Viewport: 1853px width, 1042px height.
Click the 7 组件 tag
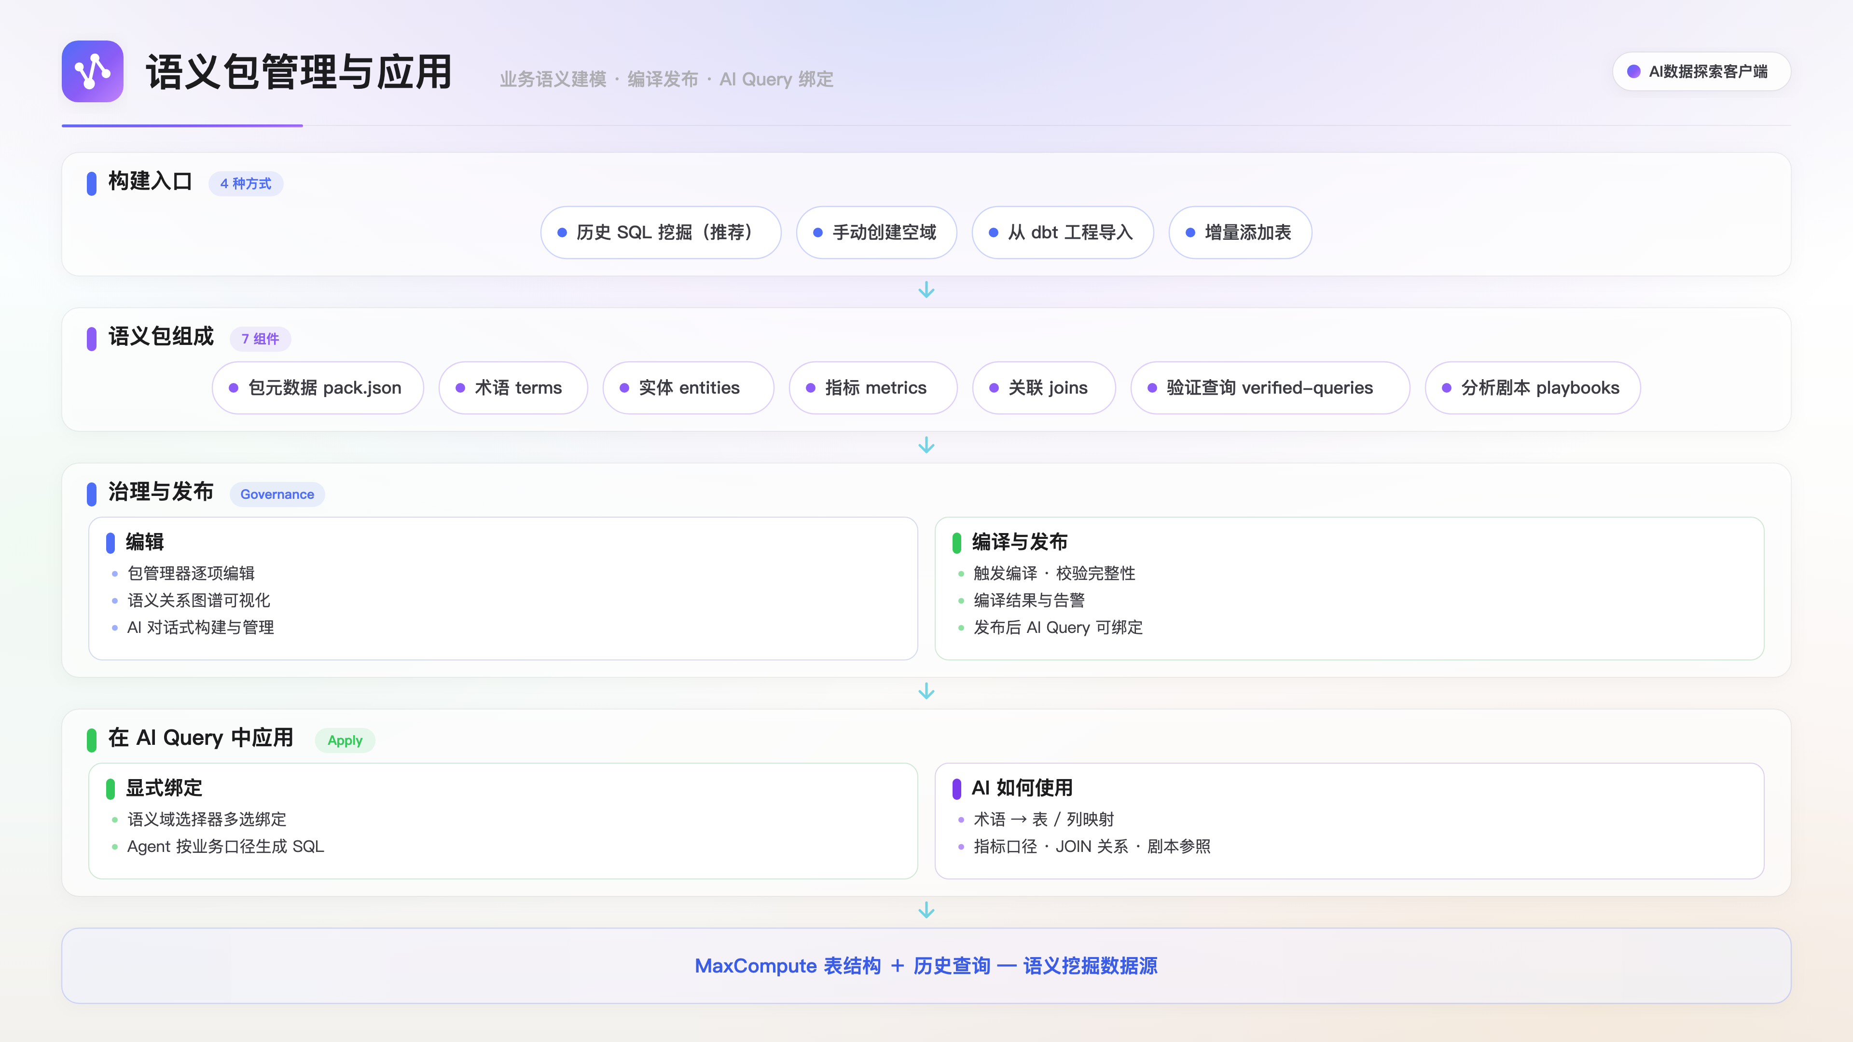261,339
